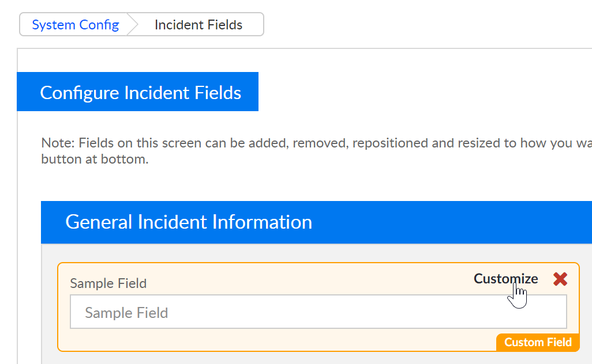Click blank space right of Incident Fields breadcrumb
This screenshot has height=364, width=592.
(404, 25)
